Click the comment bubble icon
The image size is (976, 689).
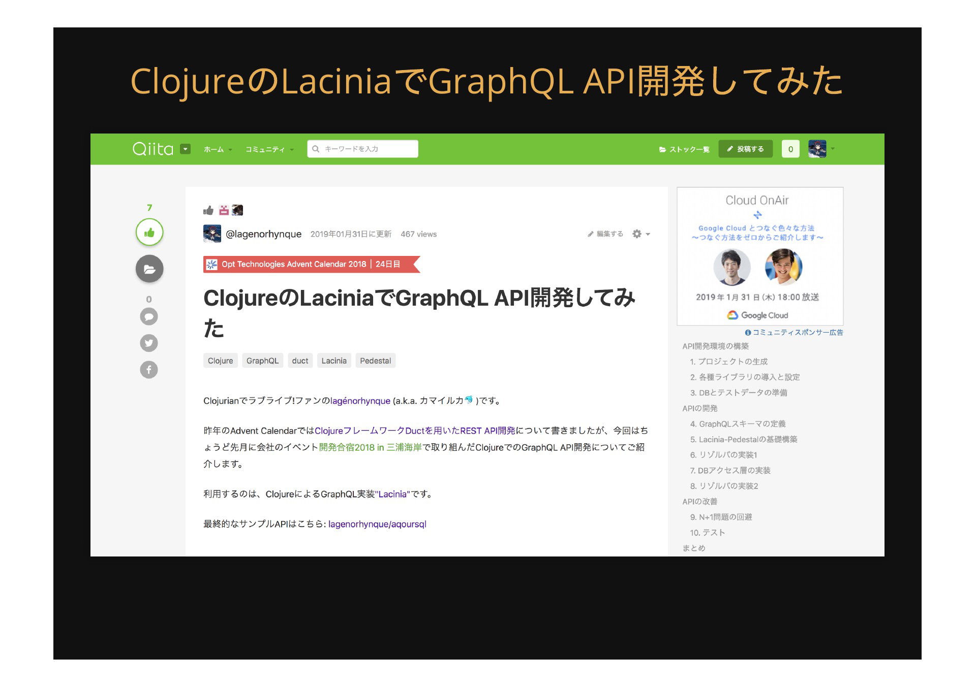pyautogui.click(x=149, y=317)
